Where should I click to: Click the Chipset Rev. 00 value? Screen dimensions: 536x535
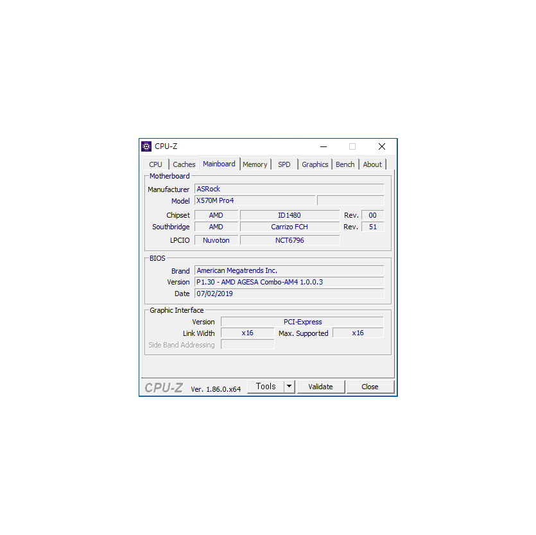[372, 215]
